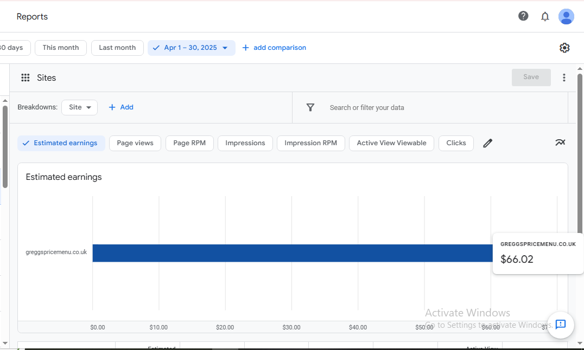This screenshot has width=584, height=350.
Task: Toggle the Active View Viewable metric
Action: click(x=391, y=143)
